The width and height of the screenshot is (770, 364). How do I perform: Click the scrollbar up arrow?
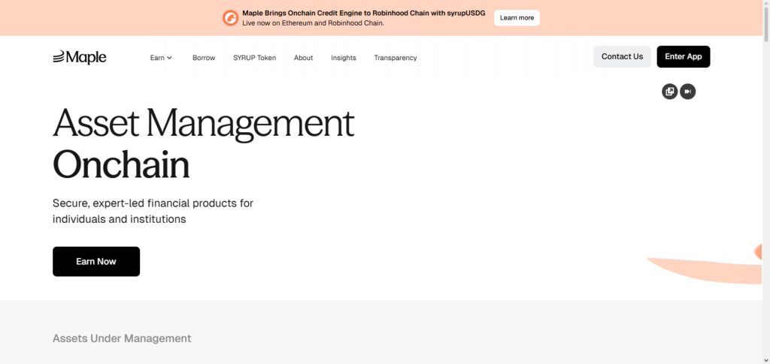point(765,3)
